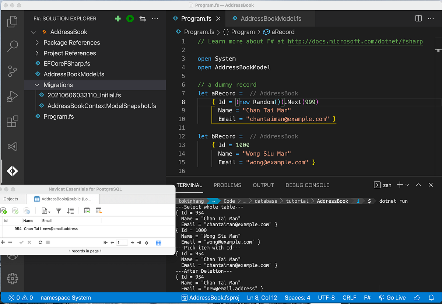Open the PROBLEMS panel tab
The width and height of the screenshot is (442, 304).
click(227, 185)
